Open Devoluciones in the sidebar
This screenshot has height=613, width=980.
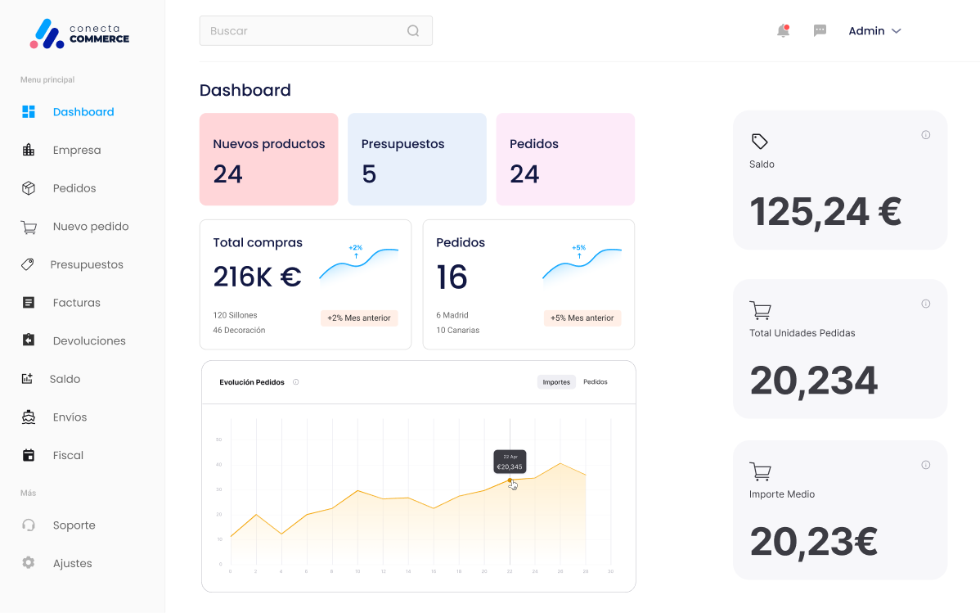coord(88,341)
